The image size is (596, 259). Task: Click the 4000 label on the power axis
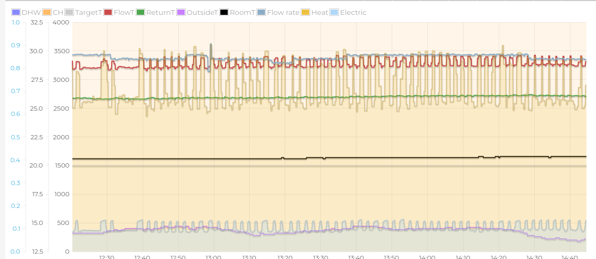[61, 22]
